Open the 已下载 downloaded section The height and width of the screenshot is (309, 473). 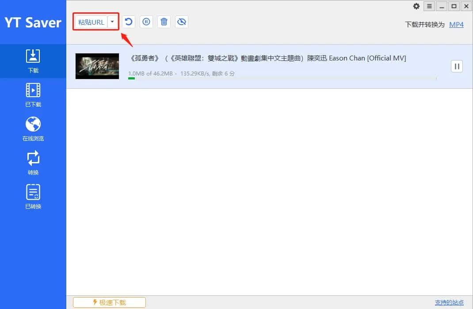coord(33,95)
